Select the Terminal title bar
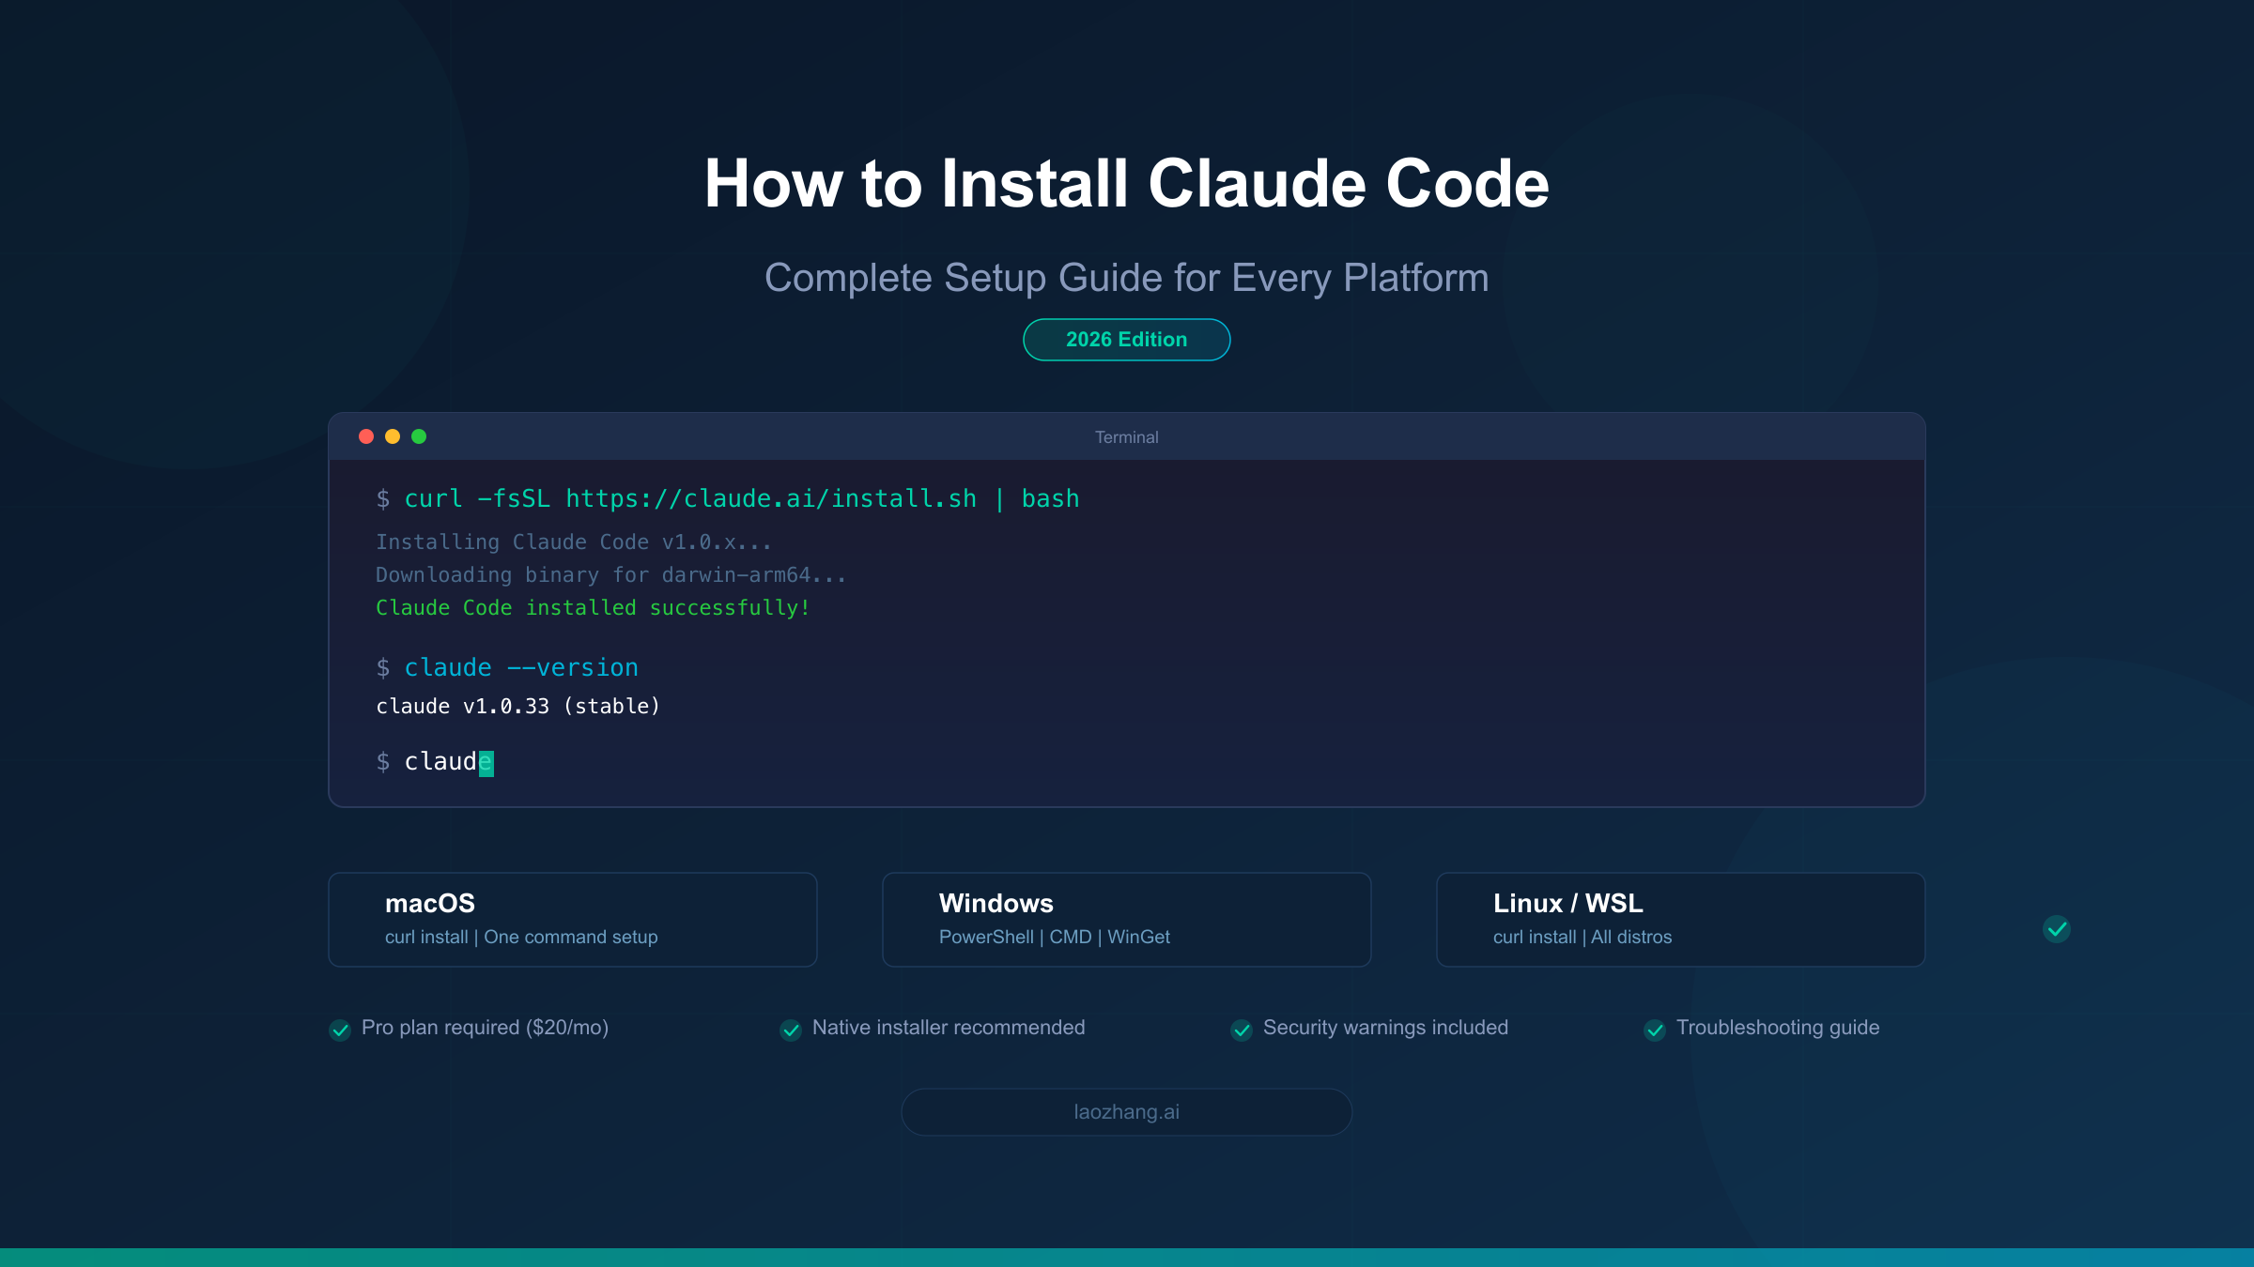 [x=1126, y=436]
